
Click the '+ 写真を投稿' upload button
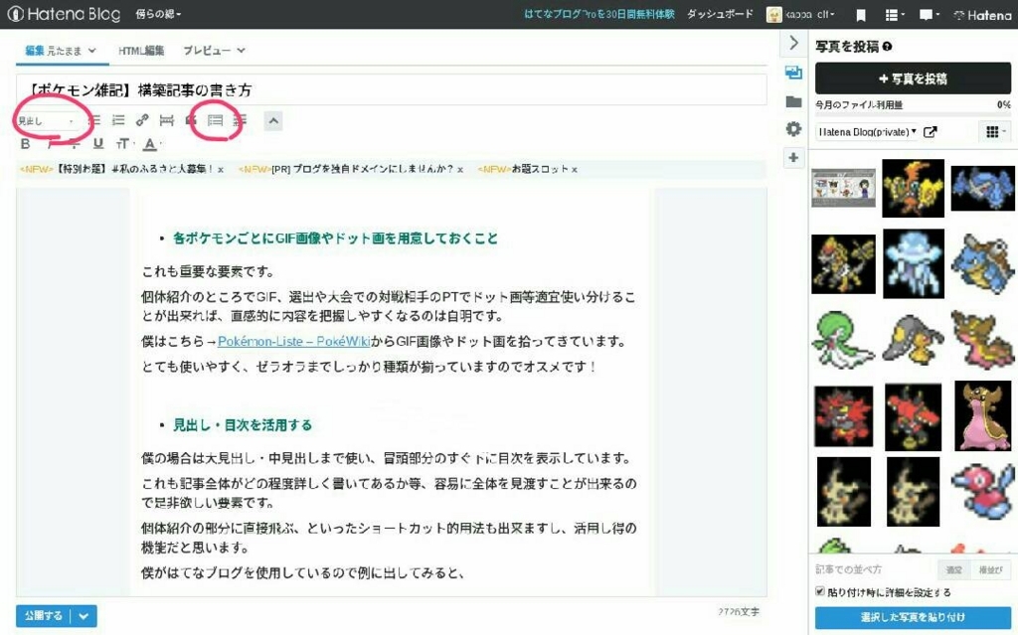click(913, 79)
